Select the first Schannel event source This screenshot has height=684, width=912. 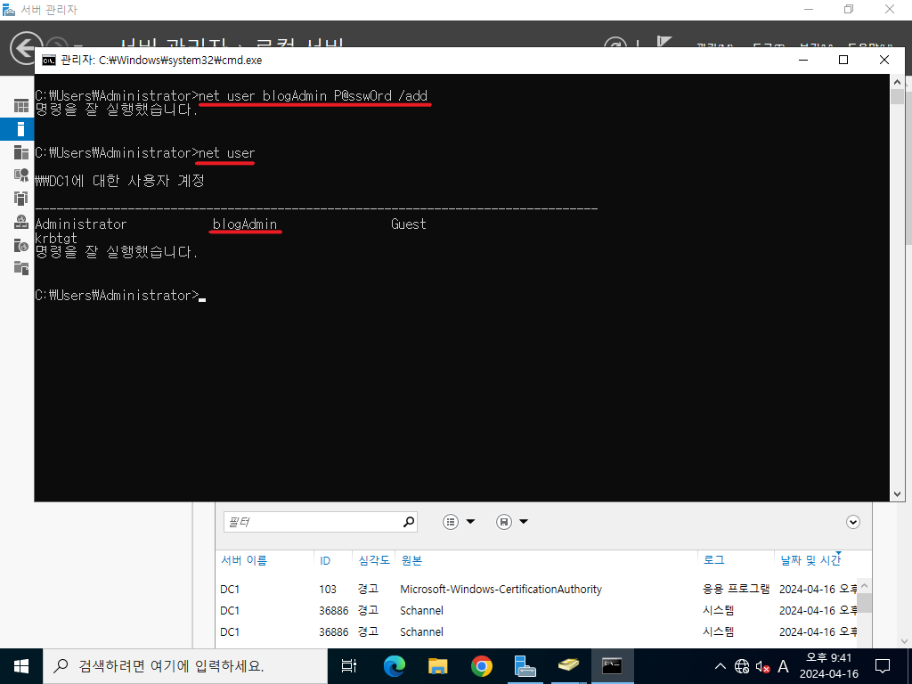coord(421,611)
